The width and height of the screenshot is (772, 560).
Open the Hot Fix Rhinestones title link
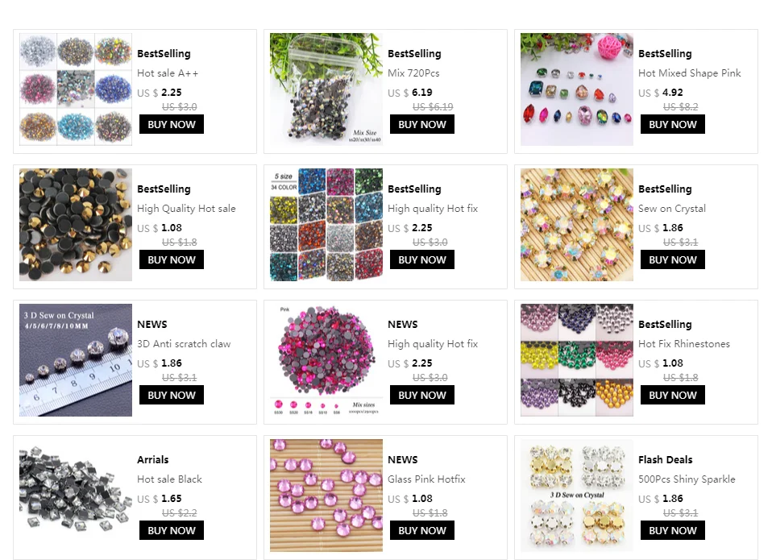[x=684, y=344]
